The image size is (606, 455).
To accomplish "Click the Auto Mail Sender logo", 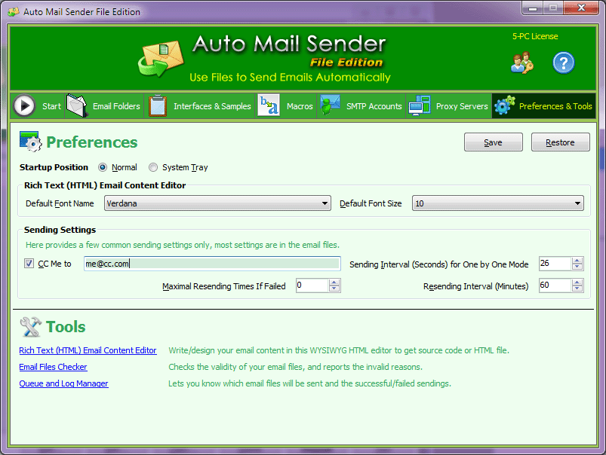I will pos(161,58).
